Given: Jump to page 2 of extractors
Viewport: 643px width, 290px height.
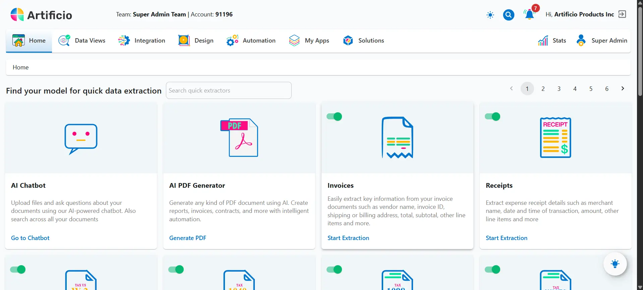Looking at the screenshot, I should (543, 89).
